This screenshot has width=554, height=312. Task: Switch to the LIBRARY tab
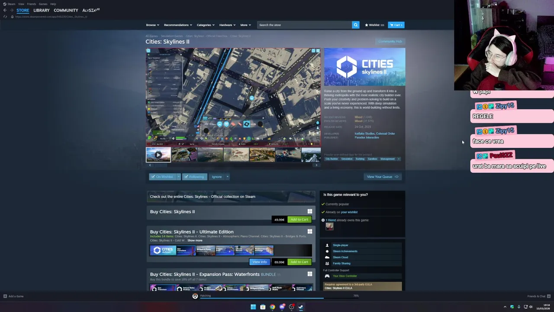click(x=42, y=10)
